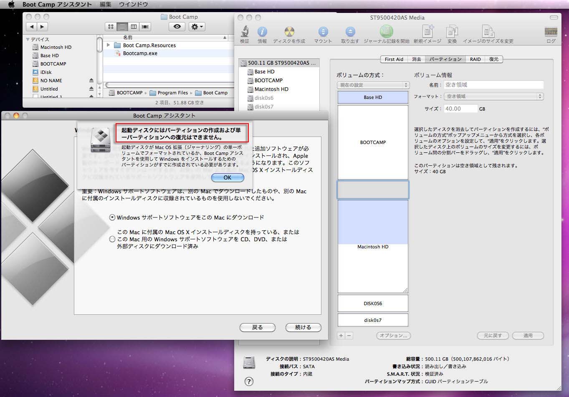Open the Finder action gear dropdown

tap(197, 26)
